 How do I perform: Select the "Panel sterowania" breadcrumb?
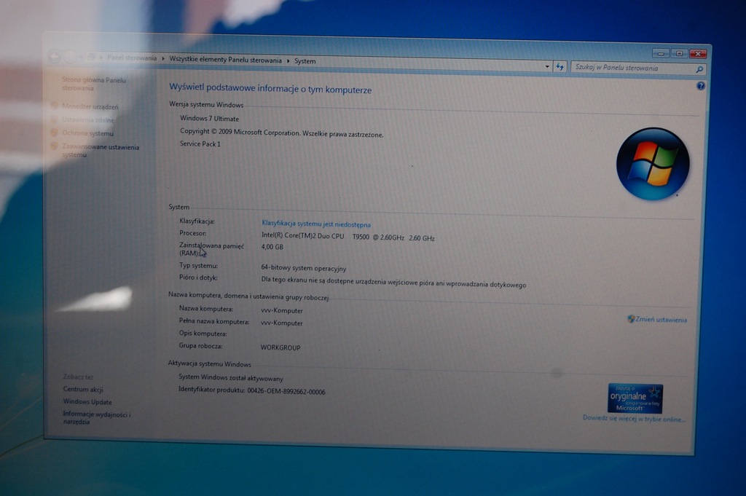coord(132,58)
